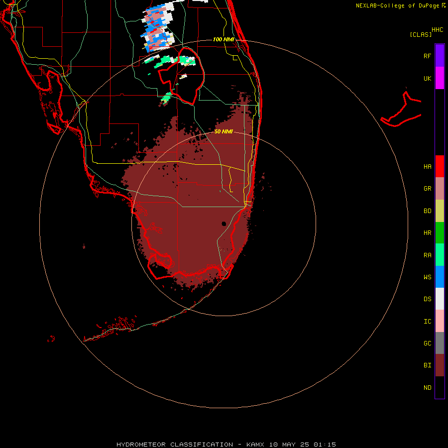Click the DS legend label

tap(427, 299)
